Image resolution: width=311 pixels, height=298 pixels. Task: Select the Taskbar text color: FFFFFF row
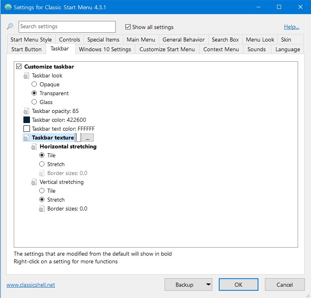pos(63,129)
